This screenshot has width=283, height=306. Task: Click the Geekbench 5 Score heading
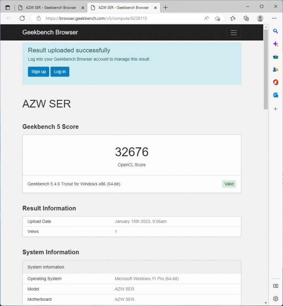51,127
